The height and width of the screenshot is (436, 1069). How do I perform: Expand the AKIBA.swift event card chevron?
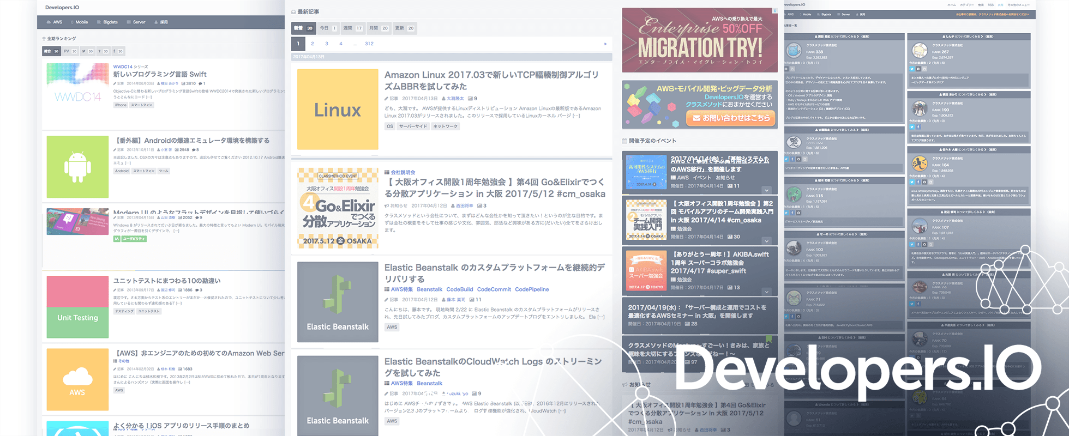pos(766,292)
